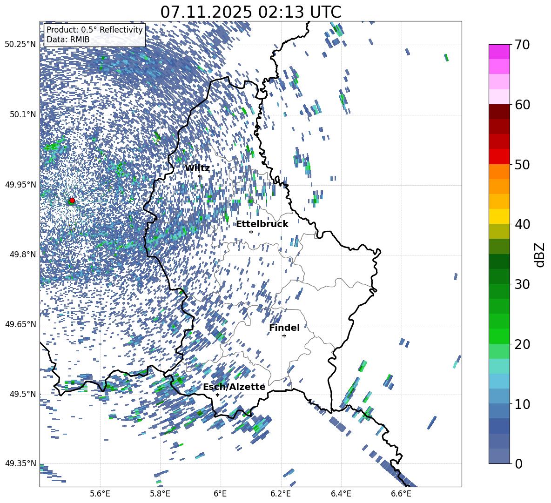Click the magenta top colorbar segment

499,52
